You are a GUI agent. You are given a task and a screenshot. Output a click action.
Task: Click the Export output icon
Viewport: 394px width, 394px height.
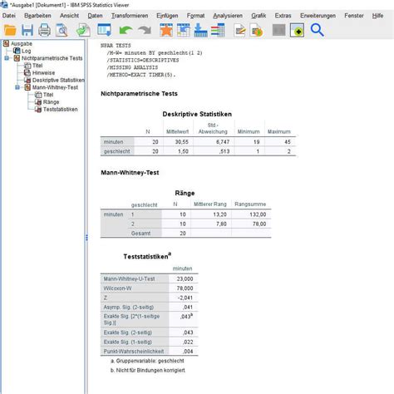pyautogui.click(x=83, y=30)
